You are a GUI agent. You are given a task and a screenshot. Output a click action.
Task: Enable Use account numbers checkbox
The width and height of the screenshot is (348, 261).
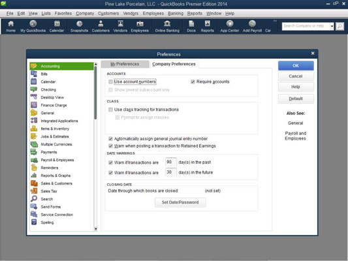point(110,82)
